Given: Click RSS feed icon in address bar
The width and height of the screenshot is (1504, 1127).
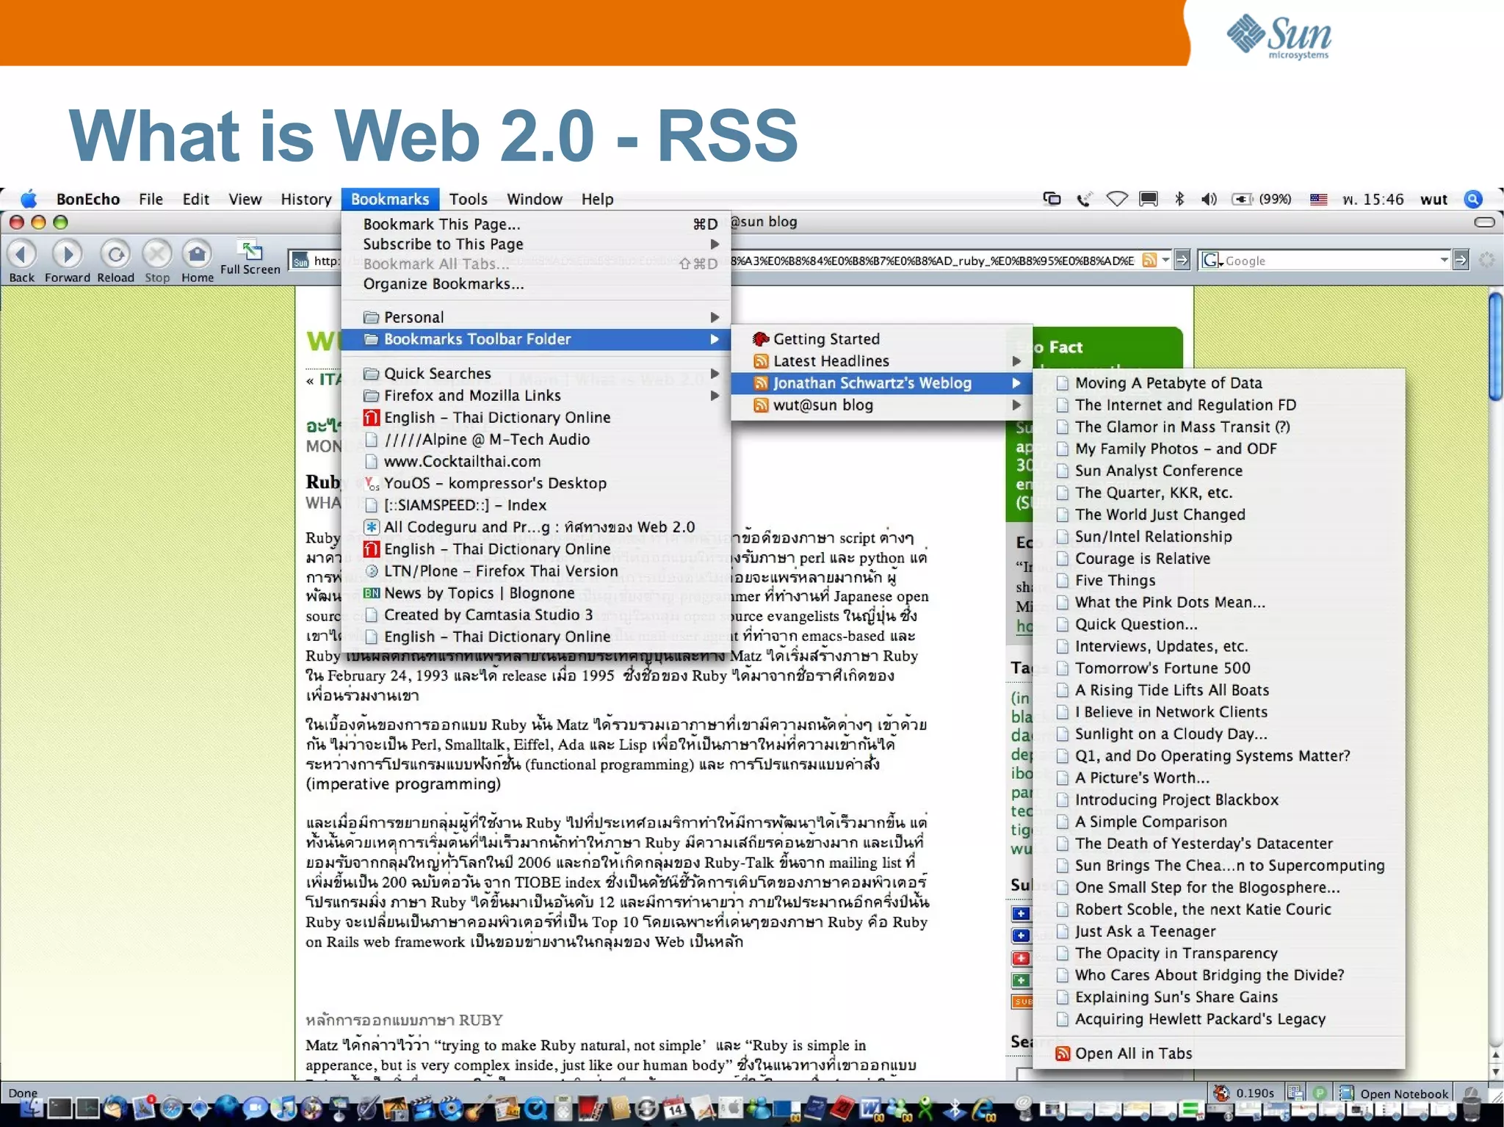Looking at the screenshot, I should click(x=1149, y=260).
